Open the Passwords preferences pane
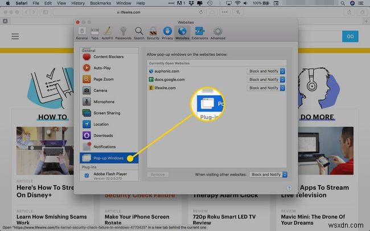Screen dimensions: 370x231 (123, 33)
